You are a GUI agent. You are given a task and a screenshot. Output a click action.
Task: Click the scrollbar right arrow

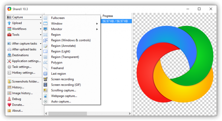coord(130,114)
